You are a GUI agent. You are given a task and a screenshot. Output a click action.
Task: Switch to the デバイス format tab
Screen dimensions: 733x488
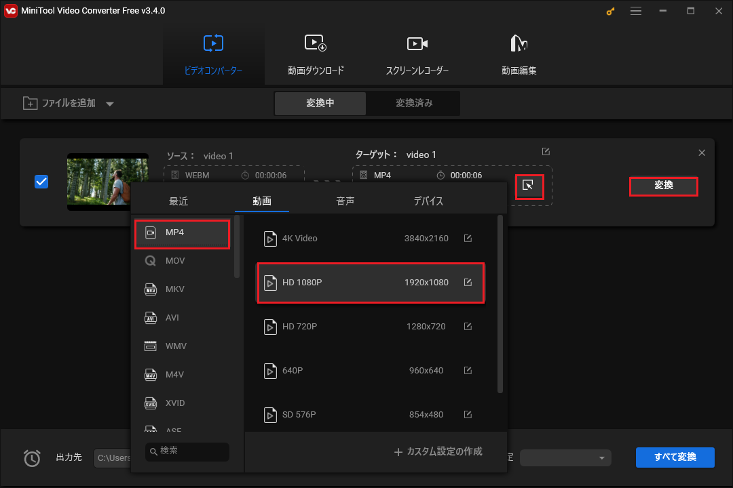428,201
